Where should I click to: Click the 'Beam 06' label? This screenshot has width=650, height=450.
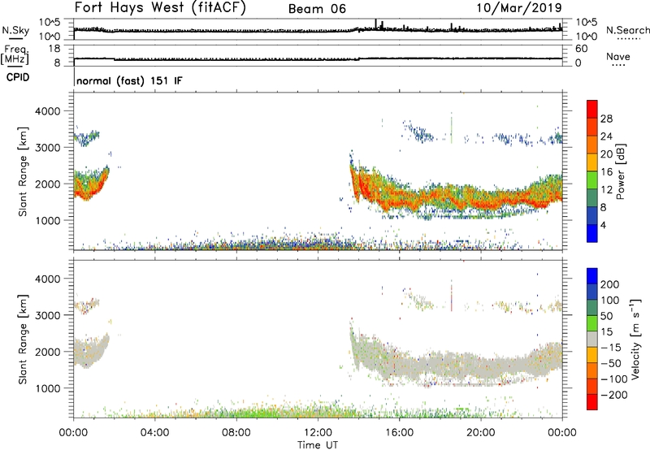[317, 9]
